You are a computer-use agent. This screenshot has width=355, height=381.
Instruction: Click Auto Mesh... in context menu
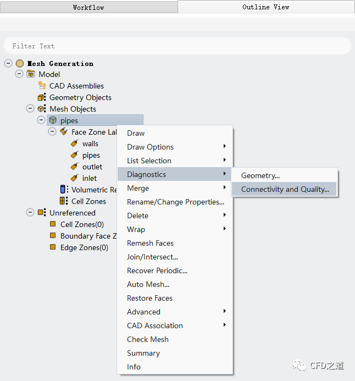pos(148,284)
